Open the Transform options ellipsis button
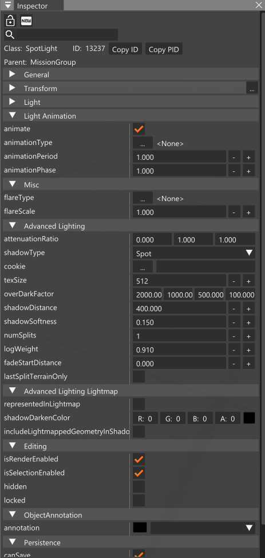The width and height of the screenshot is (265, 558). 252,88
